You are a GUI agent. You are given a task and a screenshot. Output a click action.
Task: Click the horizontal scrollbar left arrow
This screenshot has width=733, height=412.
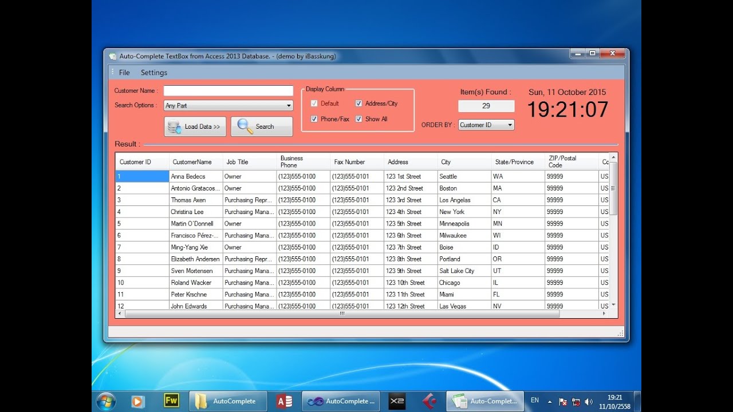(120, 314)
